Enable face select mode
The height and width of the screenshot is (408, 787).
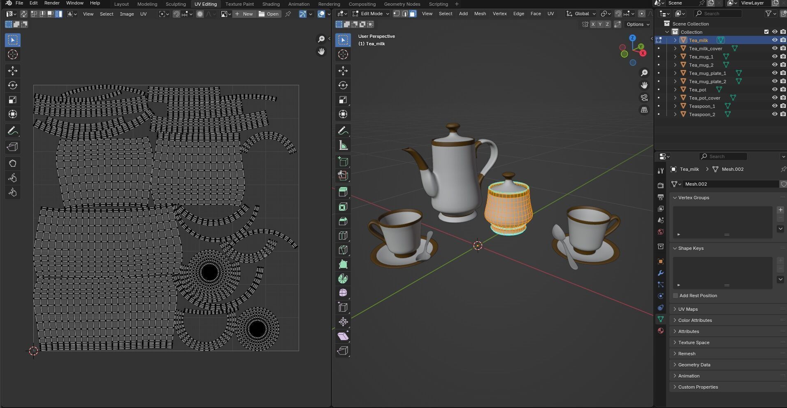(x=413, y=14)
